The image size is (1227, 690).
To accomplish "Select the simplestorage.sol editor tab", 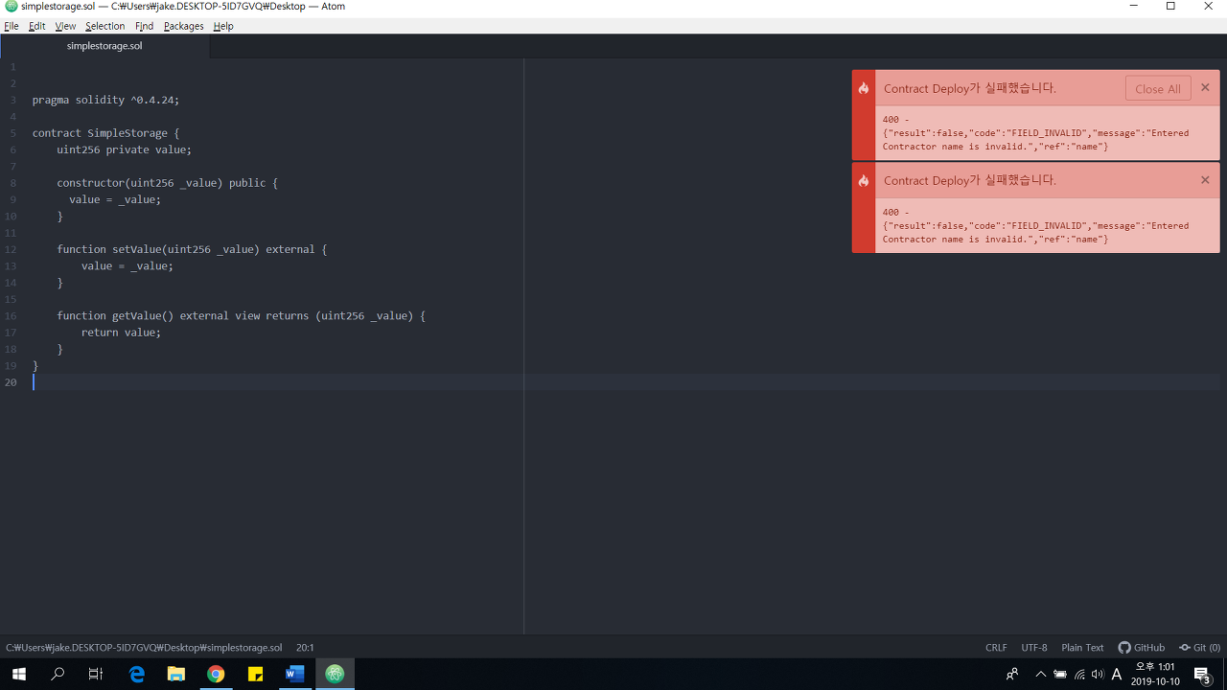I will point(104,46).
